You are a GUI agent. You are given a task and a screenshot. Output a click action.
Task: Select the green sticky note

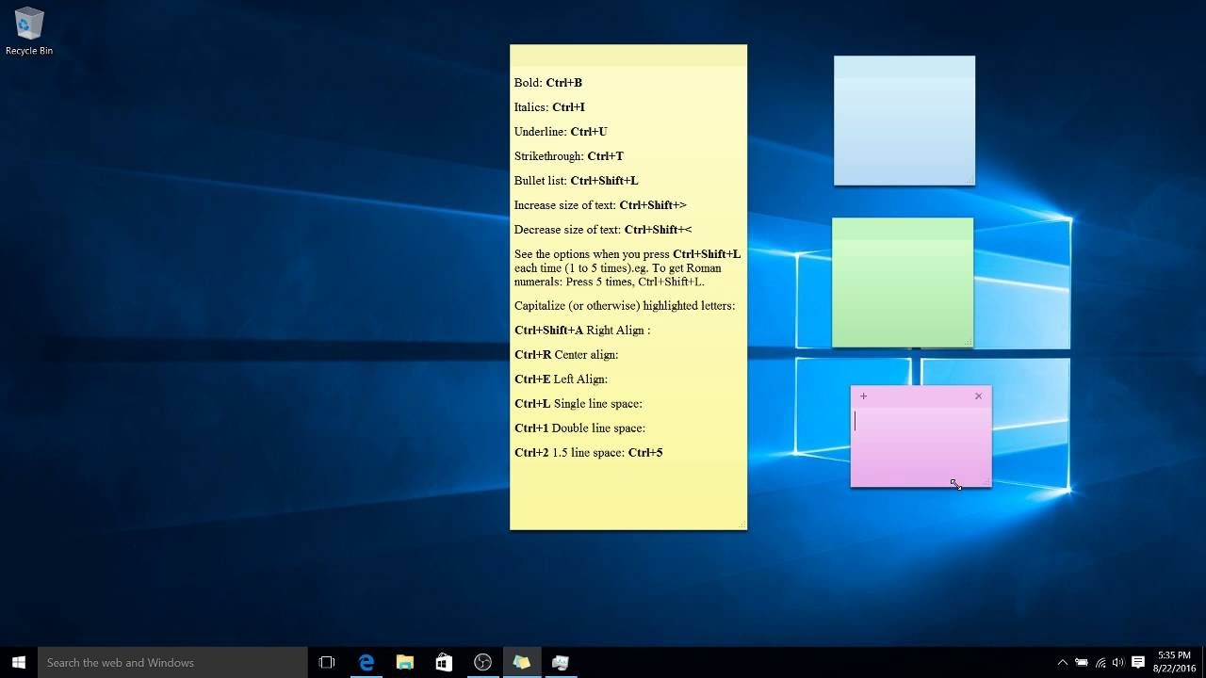point(902,282)
